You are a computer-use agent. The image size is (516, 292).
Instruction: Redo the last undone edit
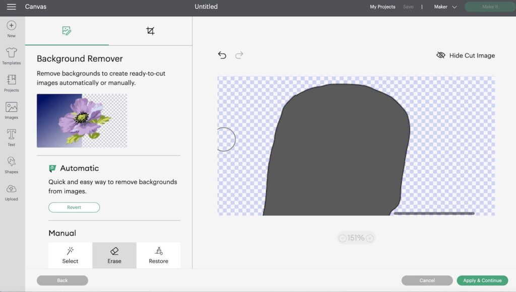[239, 55]
